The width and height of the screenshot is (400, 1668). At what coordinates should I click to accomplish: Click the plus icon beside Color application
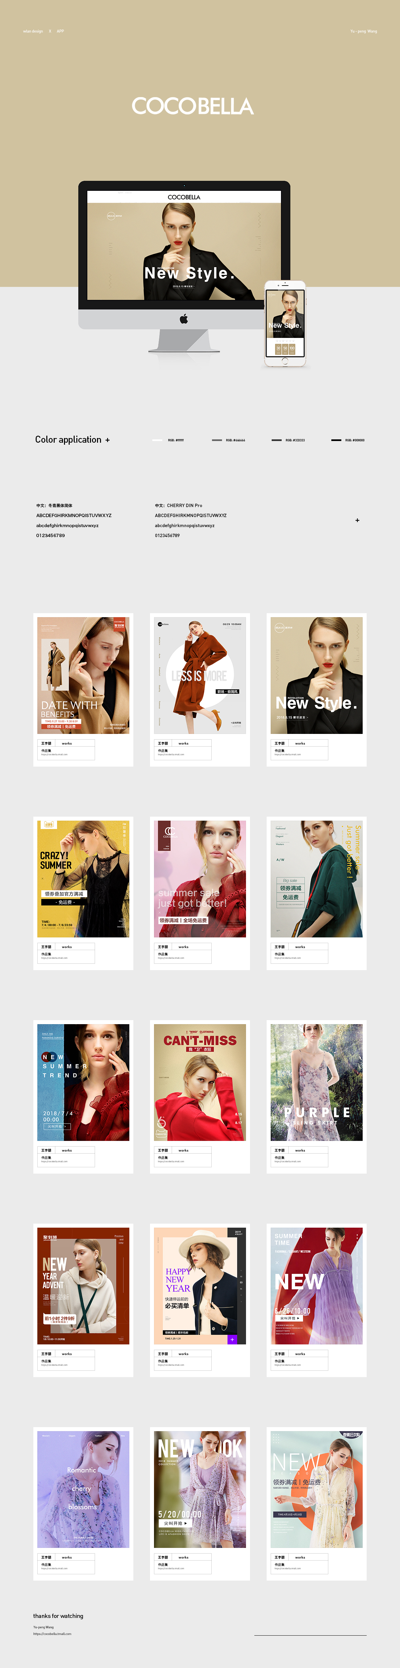click(107, 440)
